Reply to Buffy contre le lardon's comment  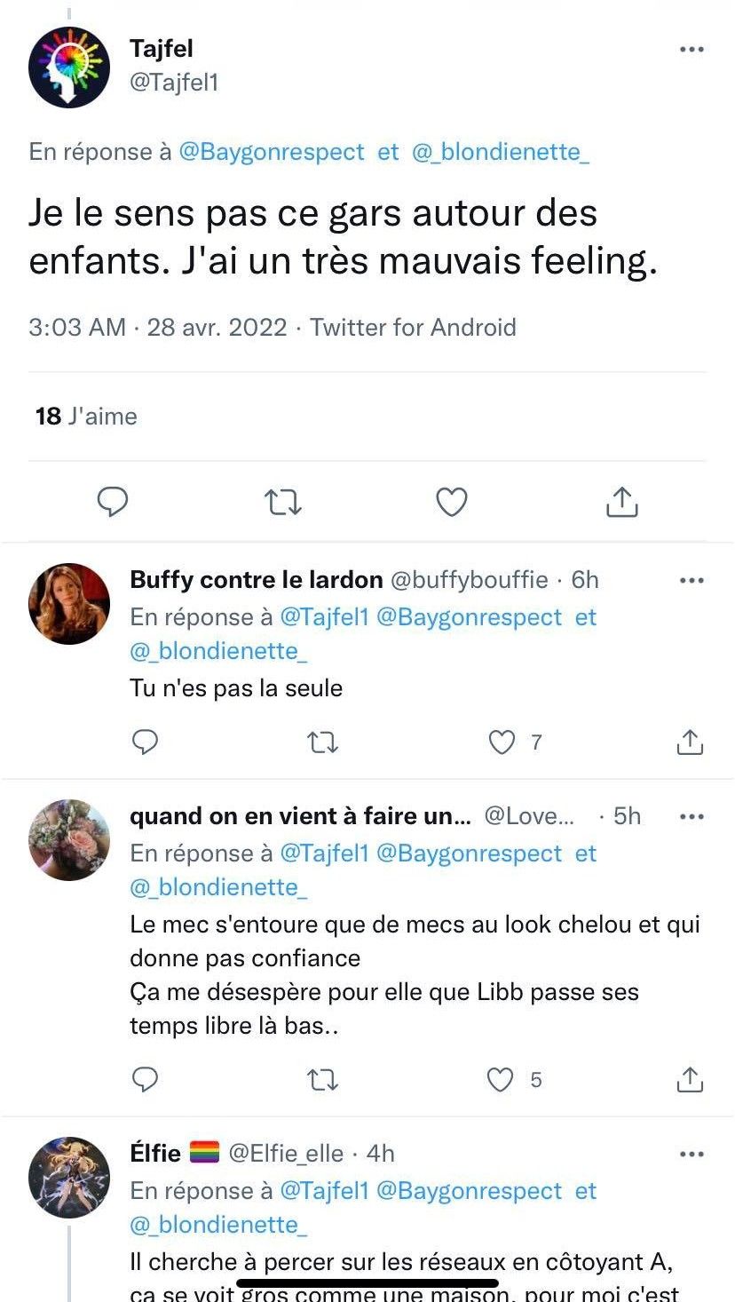145,742
